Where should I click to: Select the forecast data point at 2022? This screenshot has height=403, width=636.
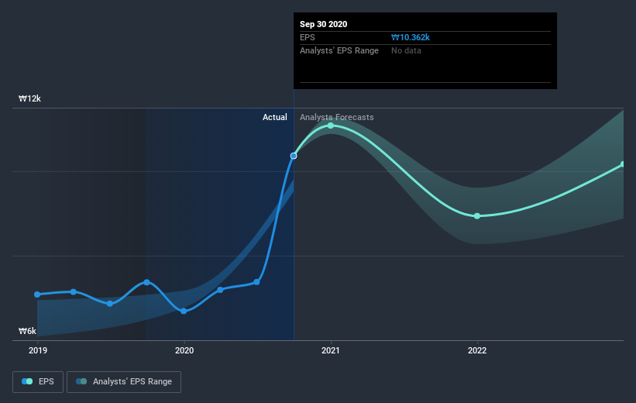coord(477,216)
